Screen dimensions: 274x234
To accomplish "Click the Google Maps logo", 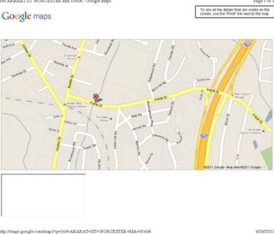I will click(x=27, y=16).
